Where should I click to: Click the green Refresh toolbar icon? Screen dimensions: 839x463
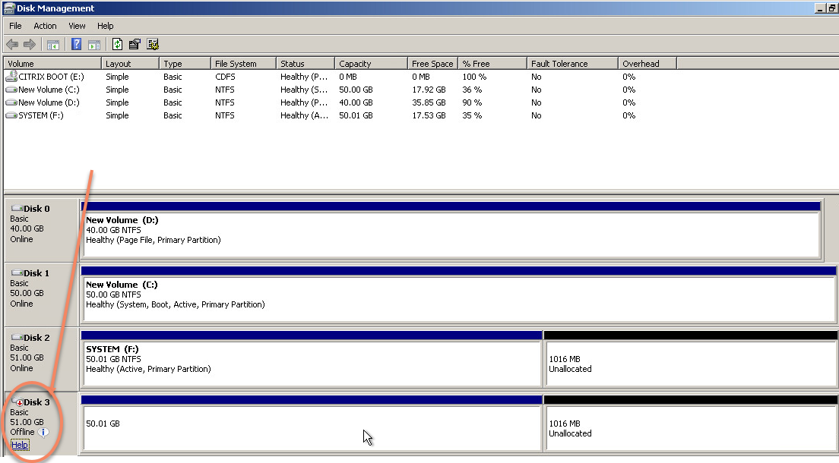(x=118, y=45)
